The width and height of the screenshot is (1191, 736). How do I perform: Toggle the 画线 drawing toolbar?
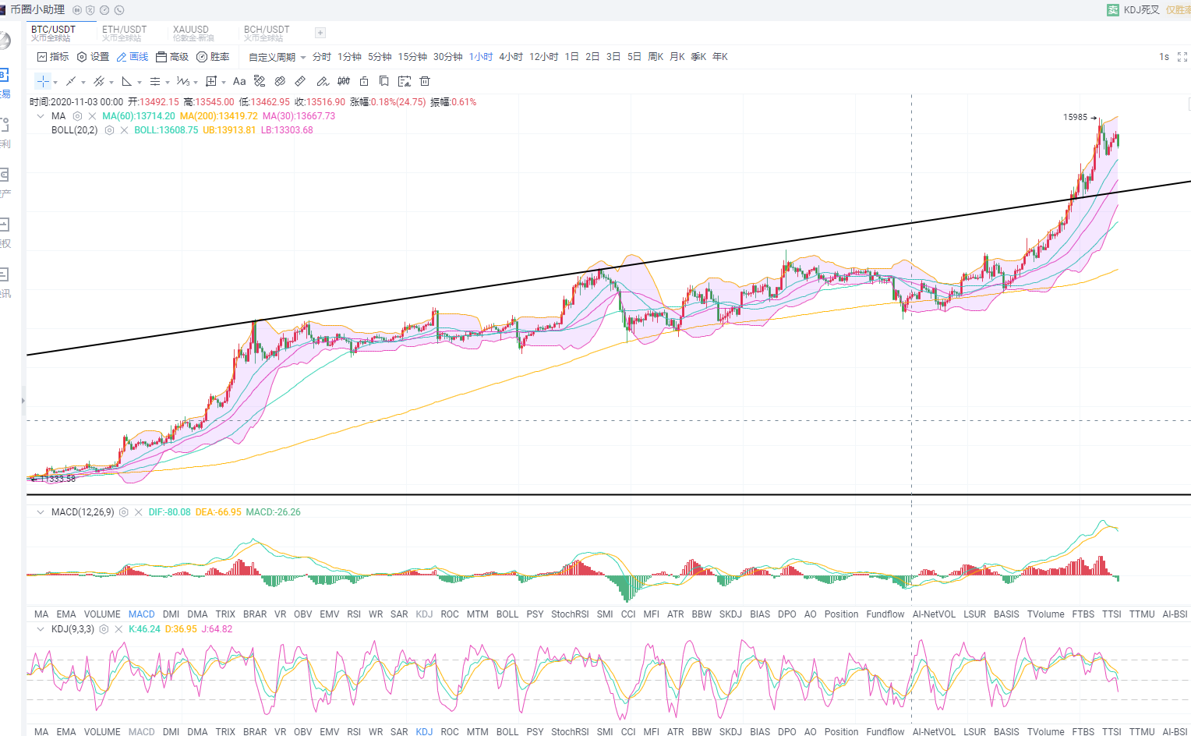point(132,57)
